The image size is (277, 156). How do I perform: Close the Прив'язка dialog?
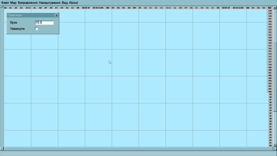(56, 15)
